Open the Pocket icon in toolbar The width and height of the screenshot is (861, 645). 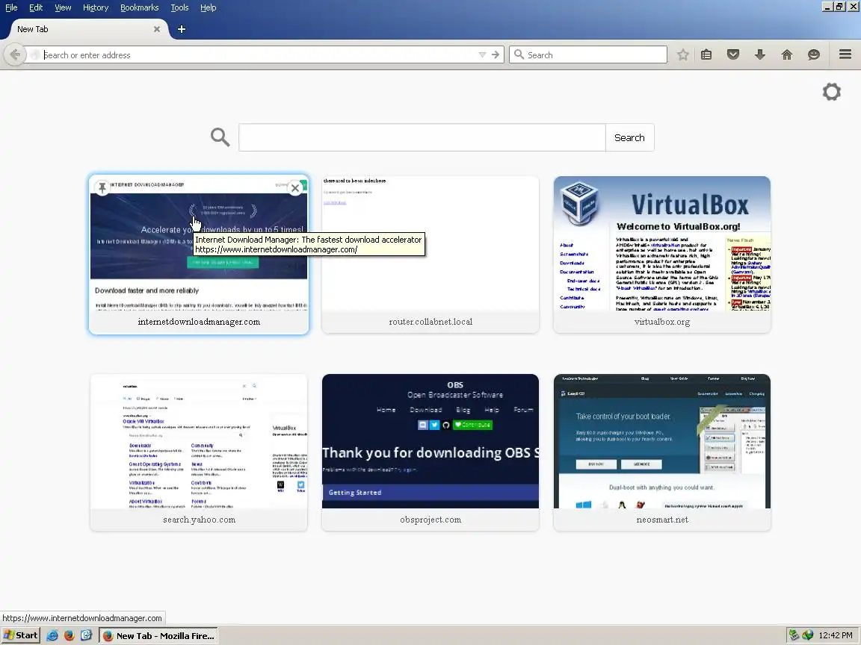click(733, 54)
